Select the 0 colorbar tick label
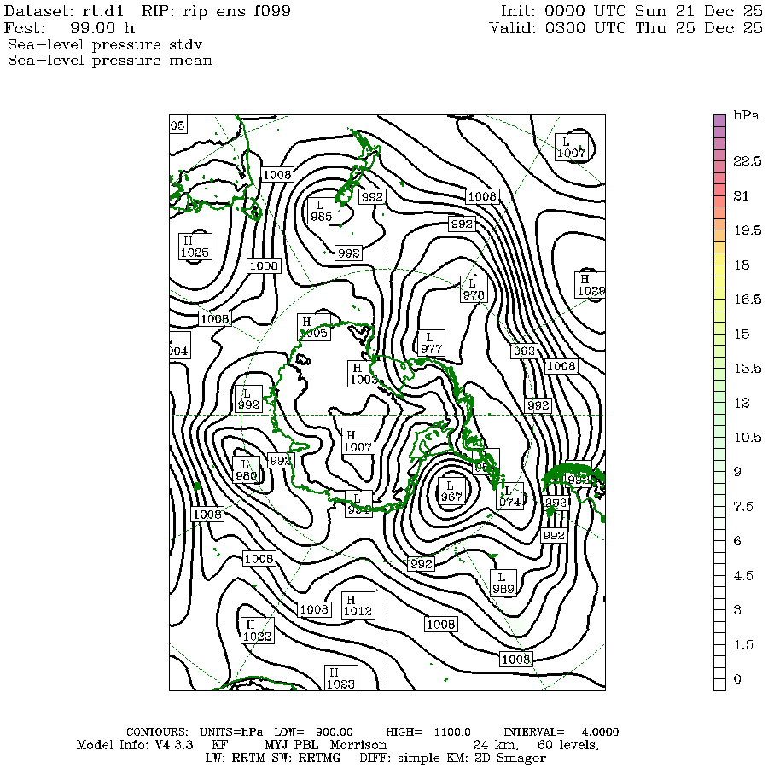This screenshot has width=768, height=768. click(737, 679)
